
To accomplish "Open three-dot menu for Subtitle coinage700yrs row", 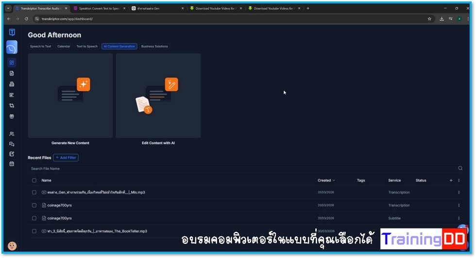I will pos(459,218).
